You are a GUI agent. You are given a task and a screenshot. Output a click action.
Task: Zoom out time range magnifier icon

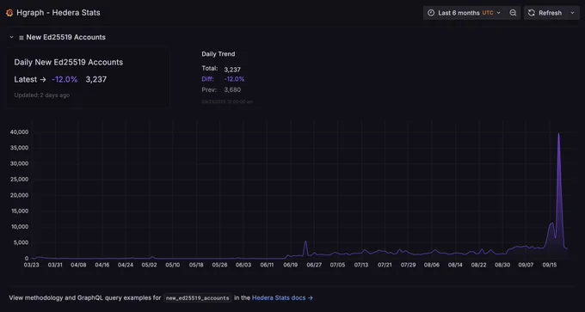tap(513, 13)
